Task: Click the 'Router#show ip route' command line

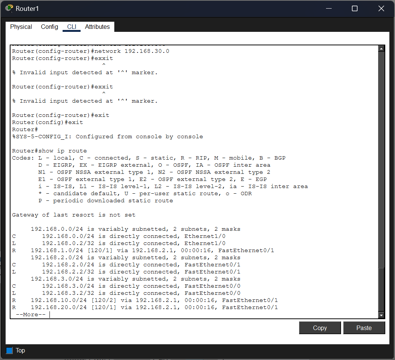Action: (49, 151)
